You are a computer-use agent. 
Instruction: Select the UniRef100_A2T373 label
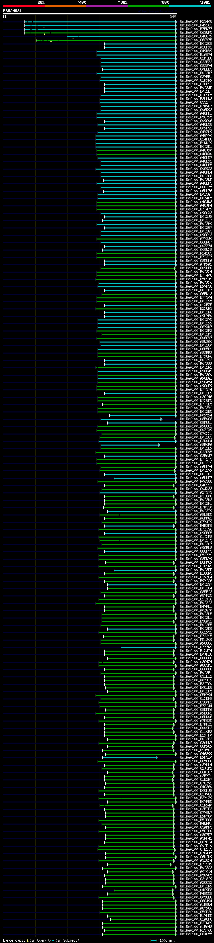pyautogui.click(x=196, y=492)
